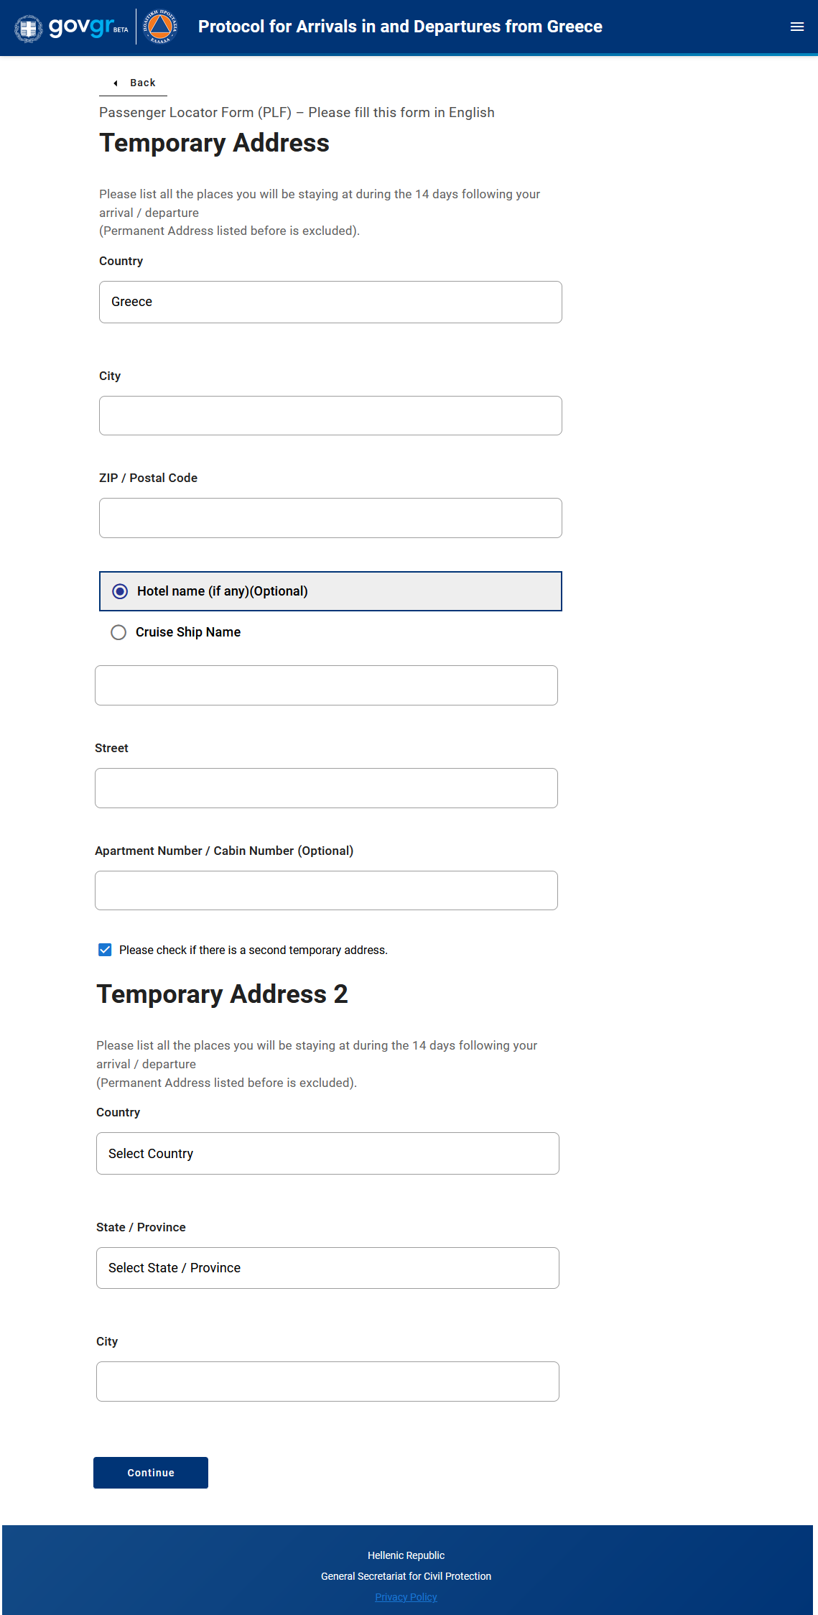Viewport: 818px width, 1615px height.
Task: Select the Cruise Ship Name radio button
Action: (118, 632)
